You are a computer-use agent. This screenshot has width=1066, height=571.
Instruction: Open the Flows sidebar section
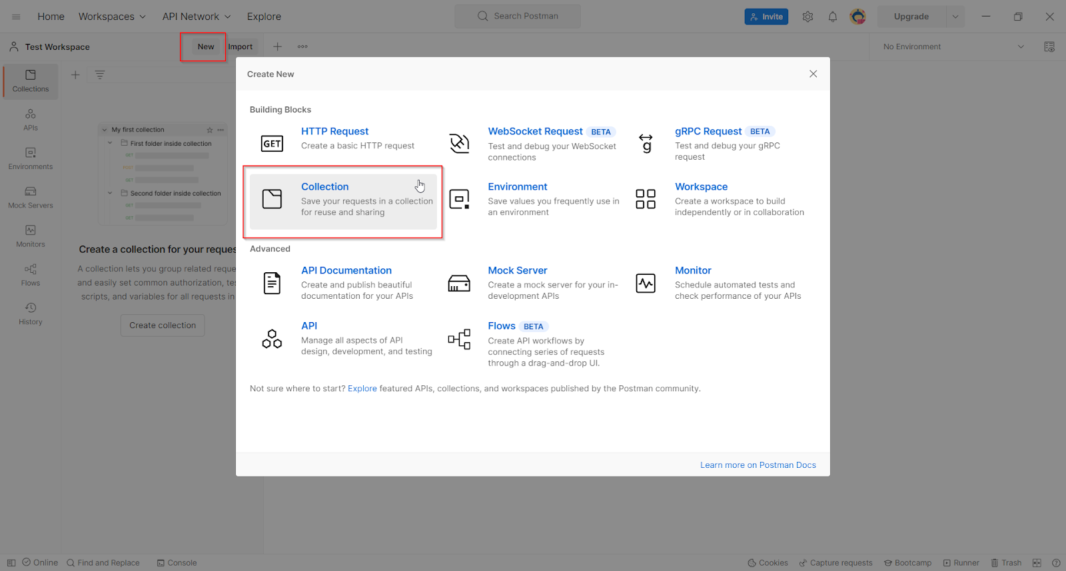coord(31,274)
